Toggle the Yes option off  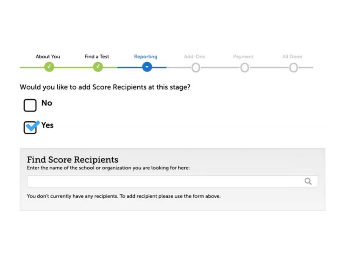click(x=30, y=127)
